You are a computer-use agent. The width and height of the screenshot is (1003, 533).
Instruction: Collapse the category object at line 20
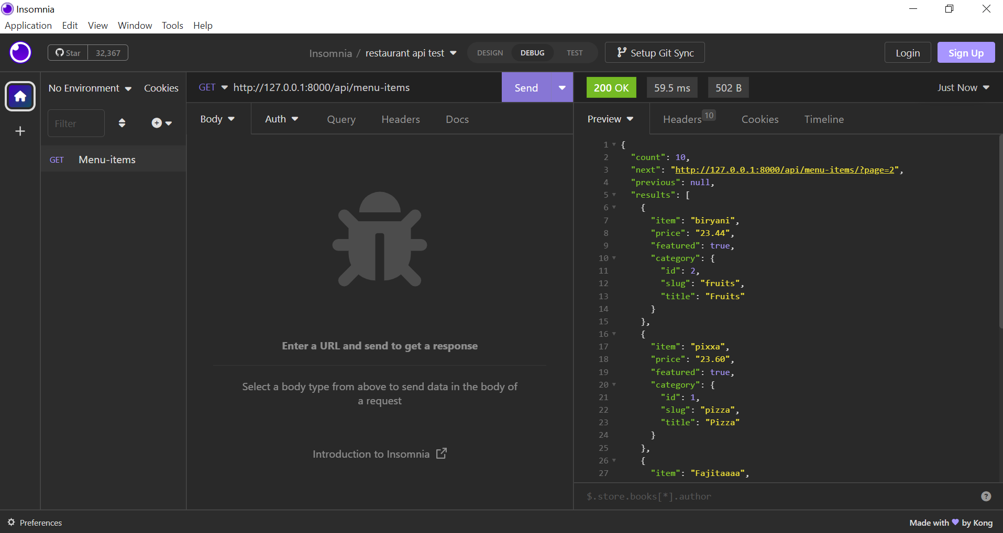coord(614,384)
